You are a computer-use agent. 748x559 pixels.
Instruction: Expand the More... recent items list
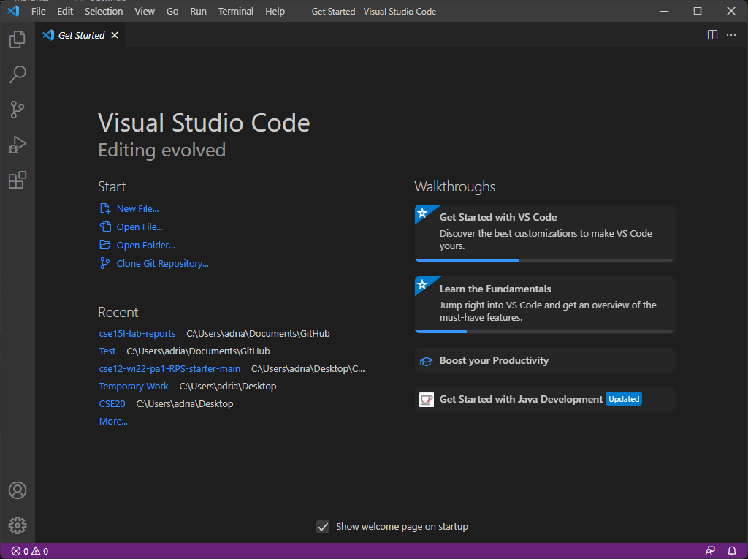click(113, 421)
